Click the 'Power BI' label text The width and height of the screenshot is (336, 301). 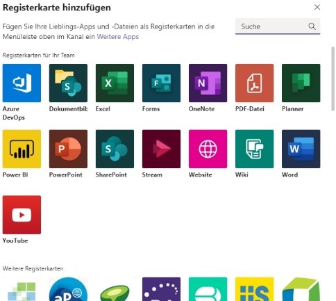pyautogui.click(x=15, y=174)
